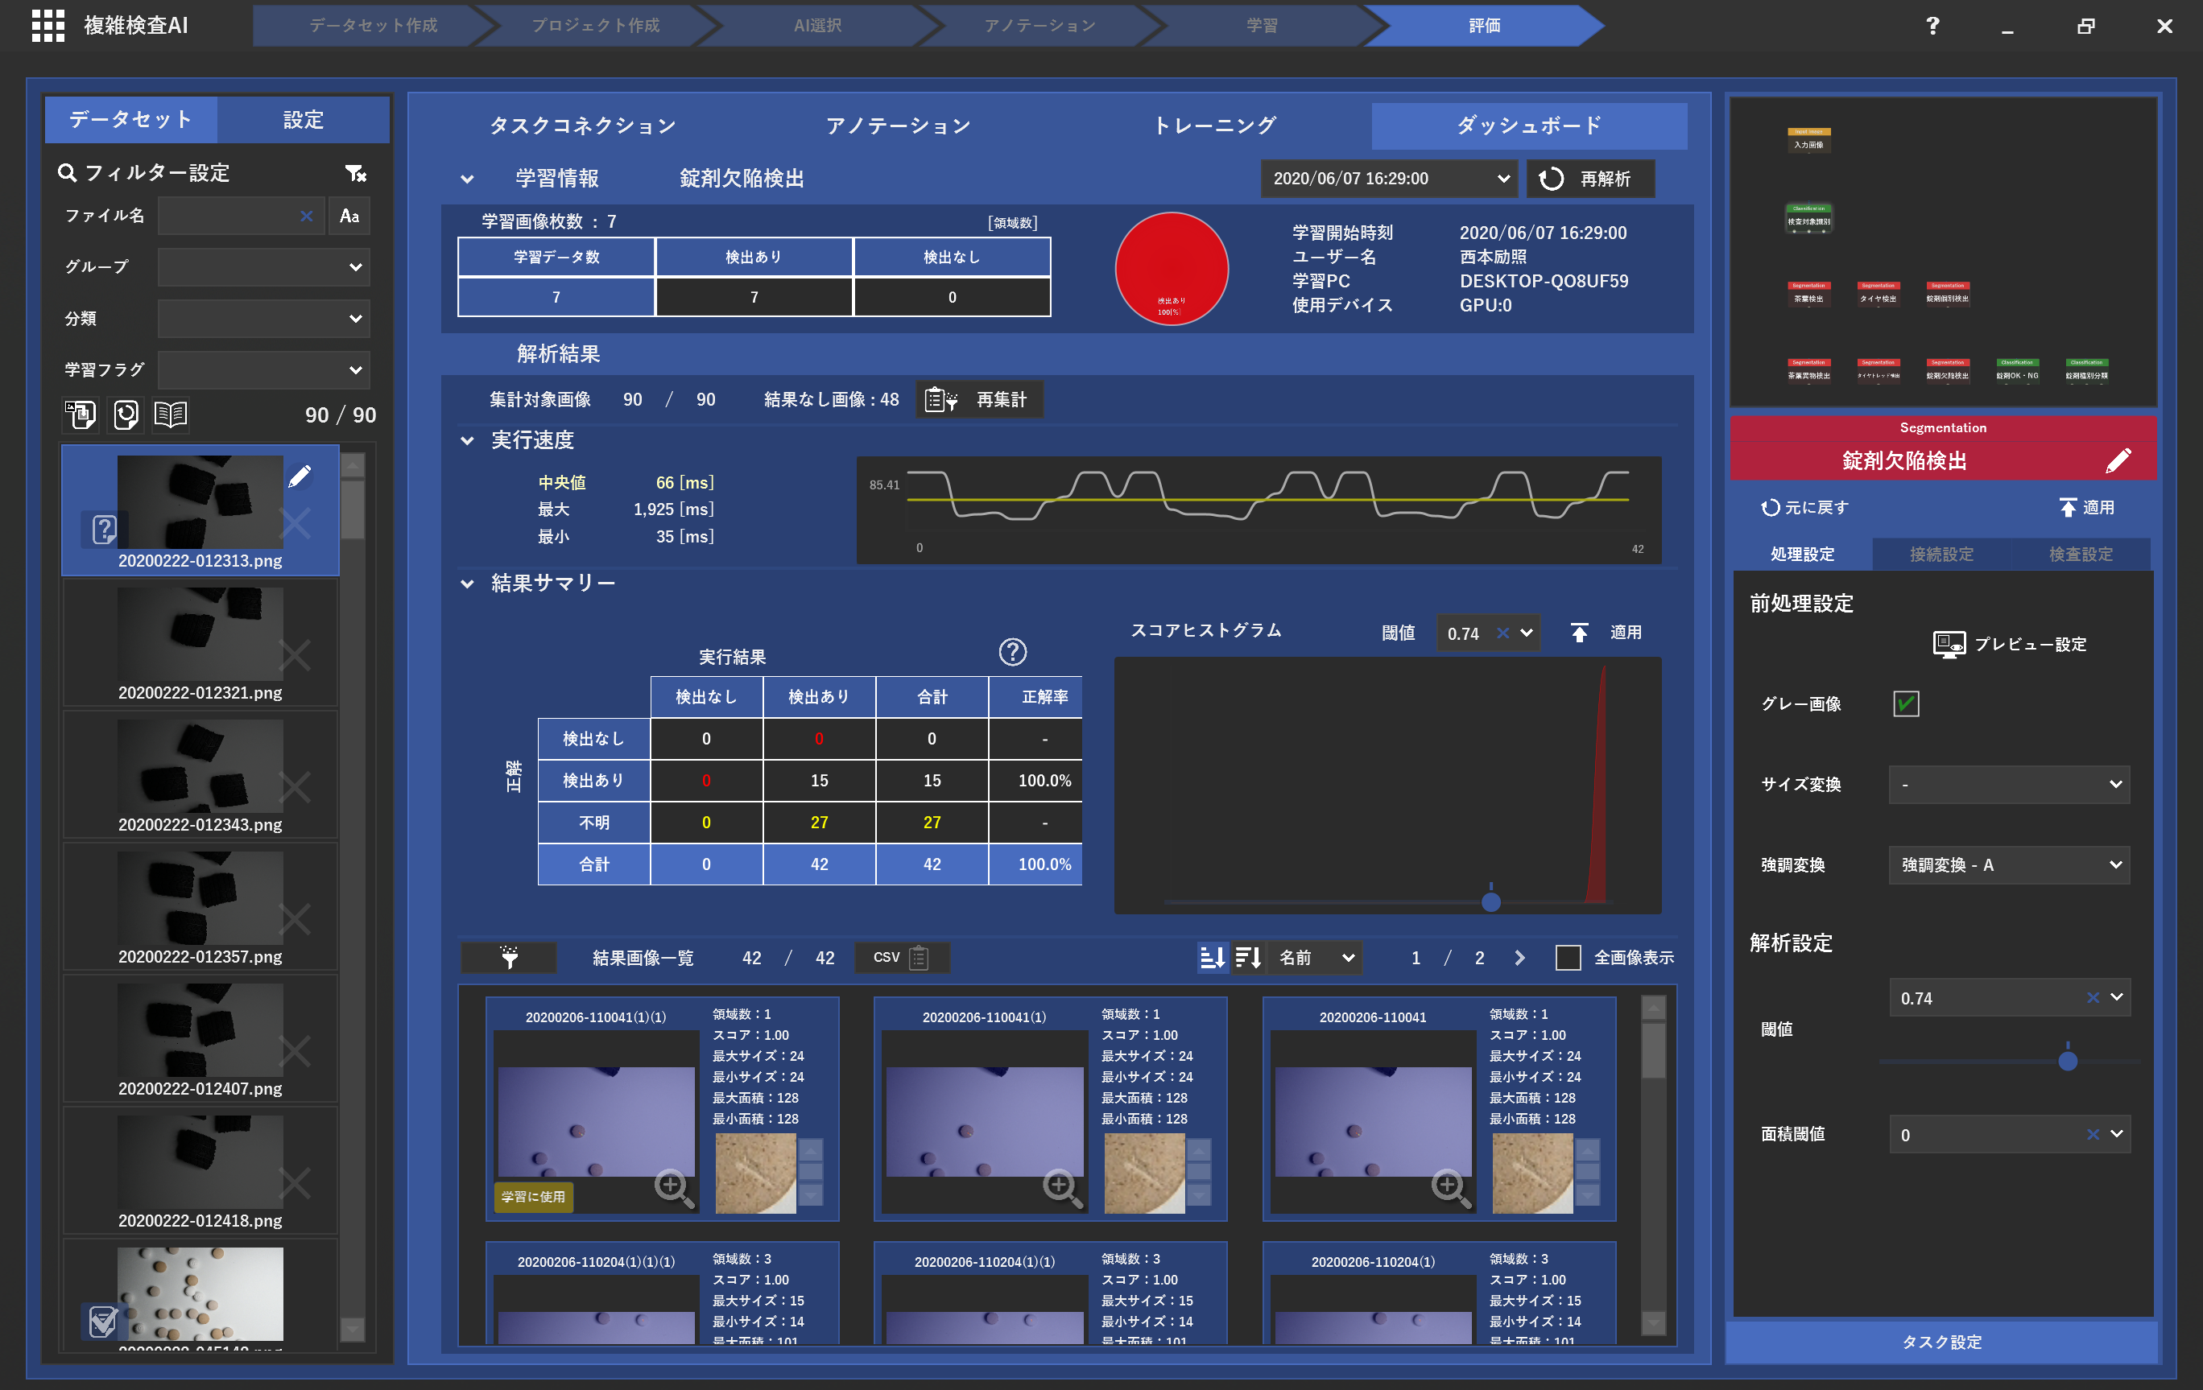Collapse the 学習情報 section
The image size is (2203, 1390).
click(x=468, y=179)
